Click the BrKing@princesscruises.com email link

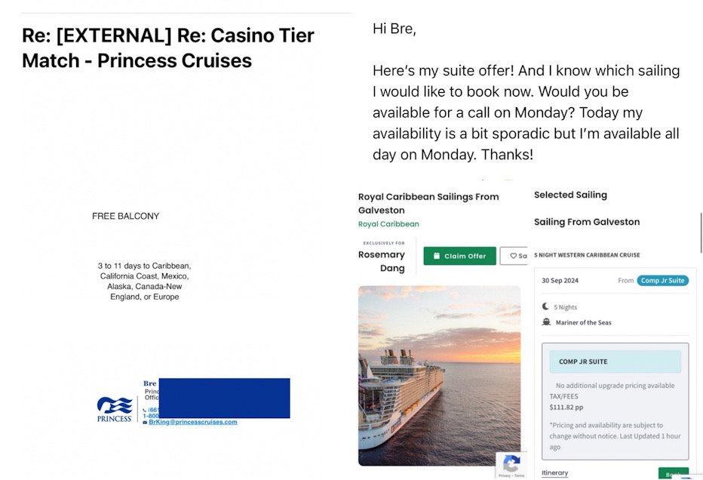pyautogui.click(x=193, y=422)
